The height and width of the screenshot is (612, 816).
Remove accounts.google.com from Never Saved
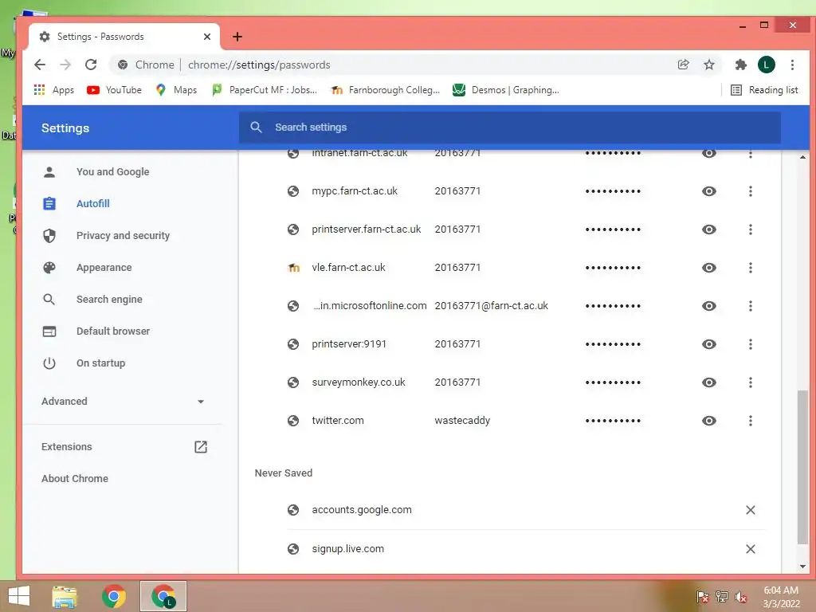(x=750, y=510)
